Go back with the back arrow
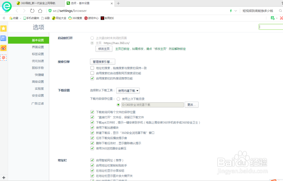Viewport: 283px width, 181px height. point(17,11)
